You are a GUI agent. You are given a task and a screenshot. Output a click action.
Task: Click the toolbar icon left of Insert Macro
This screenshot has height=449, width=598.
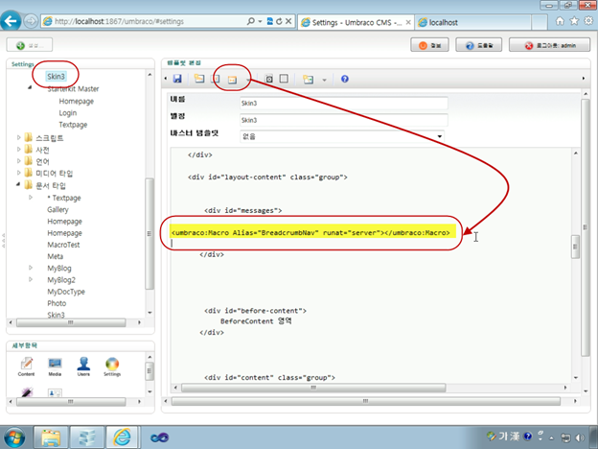tap(216, 79)
